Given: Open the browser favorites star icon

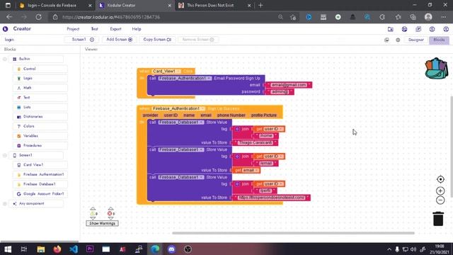Looking at the screenshot, I should point(398,17).
